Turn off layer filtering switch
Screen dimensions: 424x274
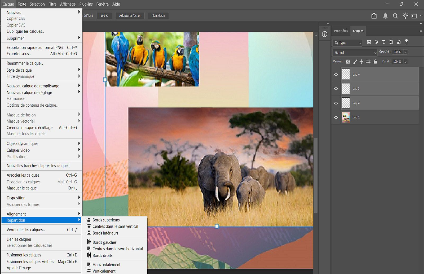click(407, 42)
